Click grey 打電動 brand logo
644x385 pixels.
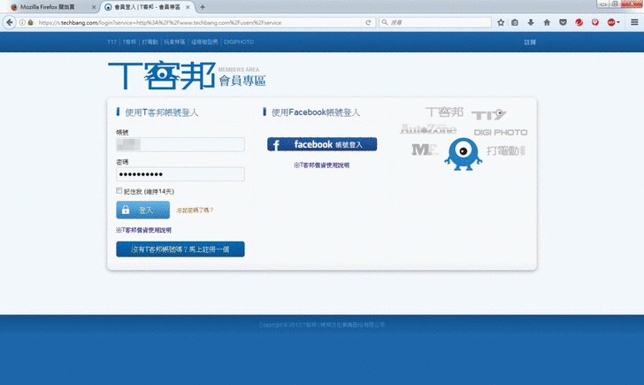pyautogui.click(x=506, y=150)
